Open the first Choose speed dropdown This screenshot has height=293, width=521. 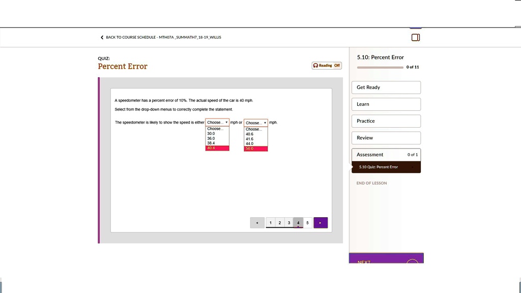(x=217, y=122)
